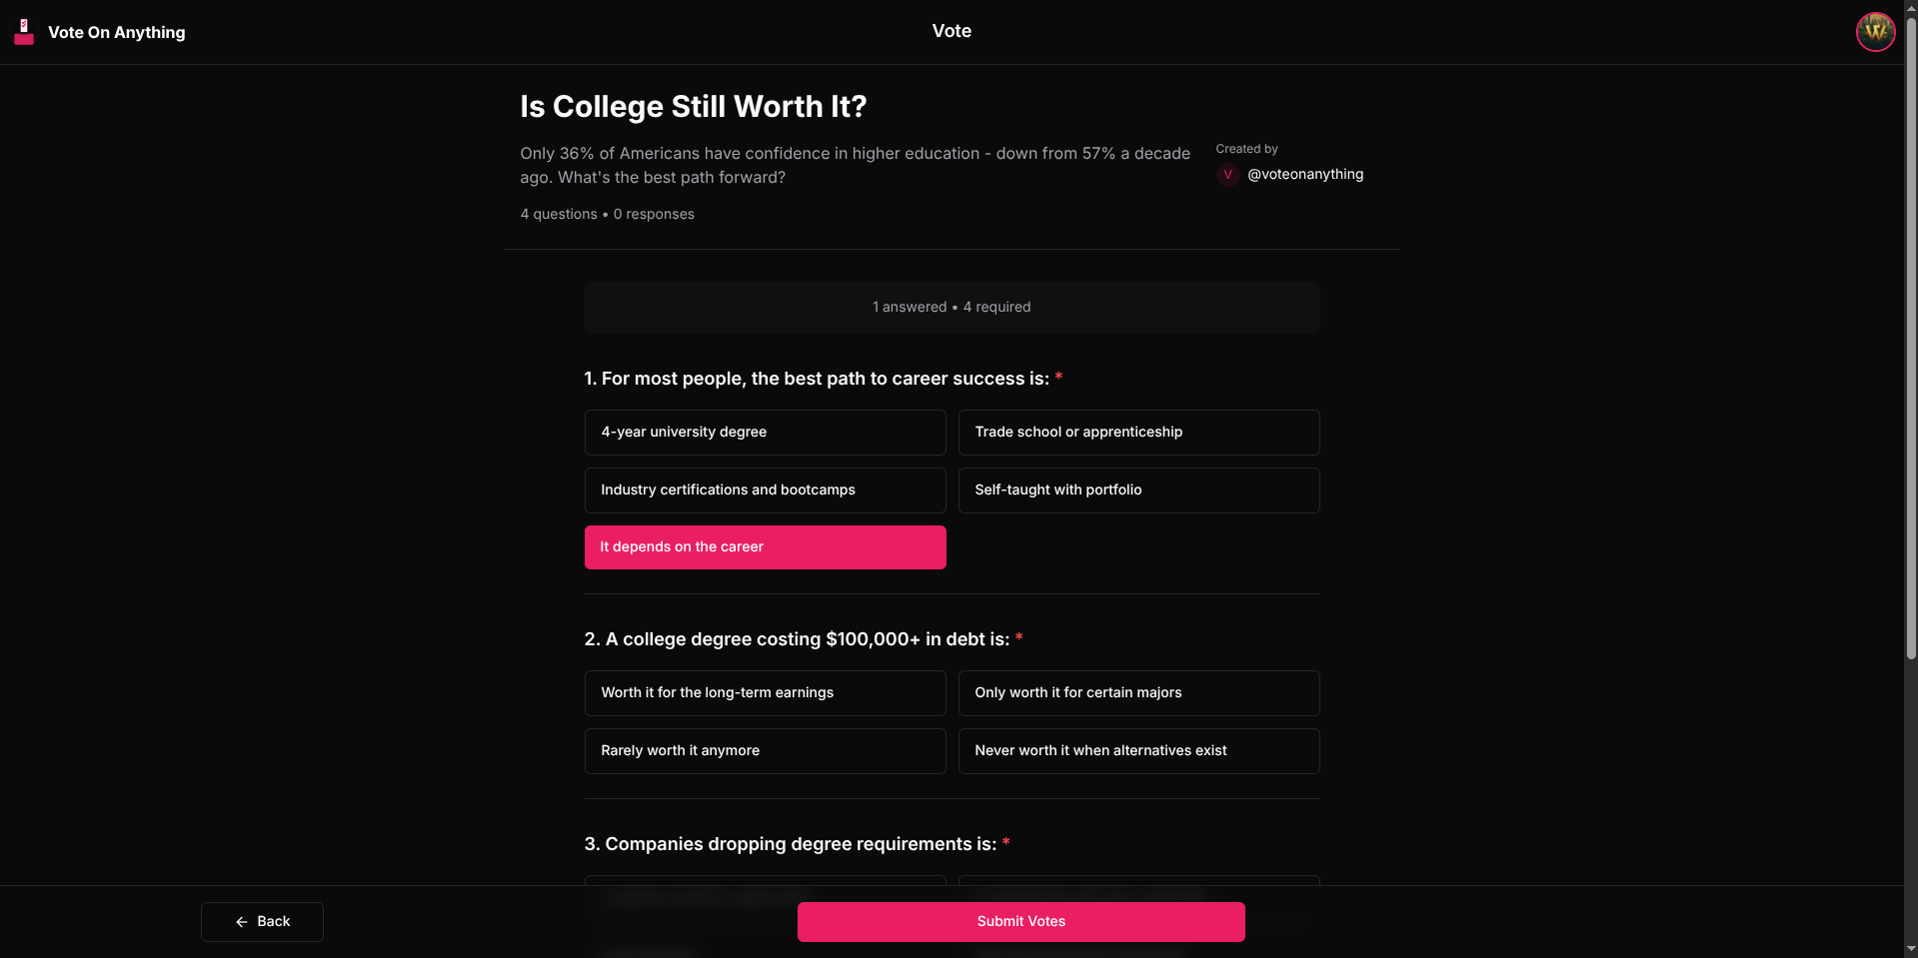Deselect "It depends on the career" option
This screenshot has width=1918, height=958.
765,547
